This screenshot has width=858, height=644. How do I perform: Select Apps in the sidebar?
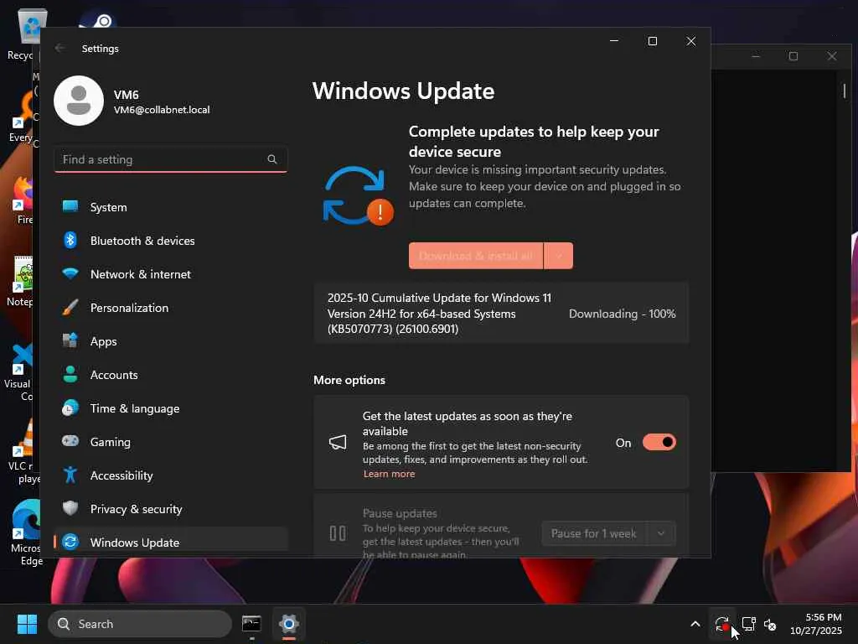coord(171,341)
